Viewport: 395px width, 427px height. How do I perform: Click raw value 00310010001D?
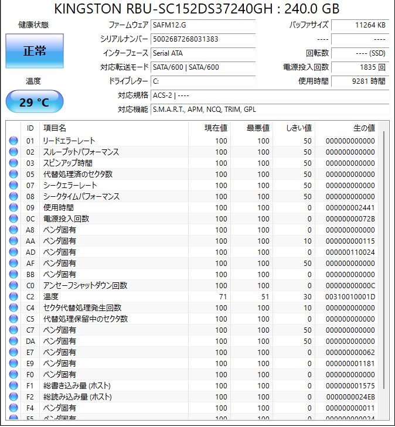tap(350, 296)
